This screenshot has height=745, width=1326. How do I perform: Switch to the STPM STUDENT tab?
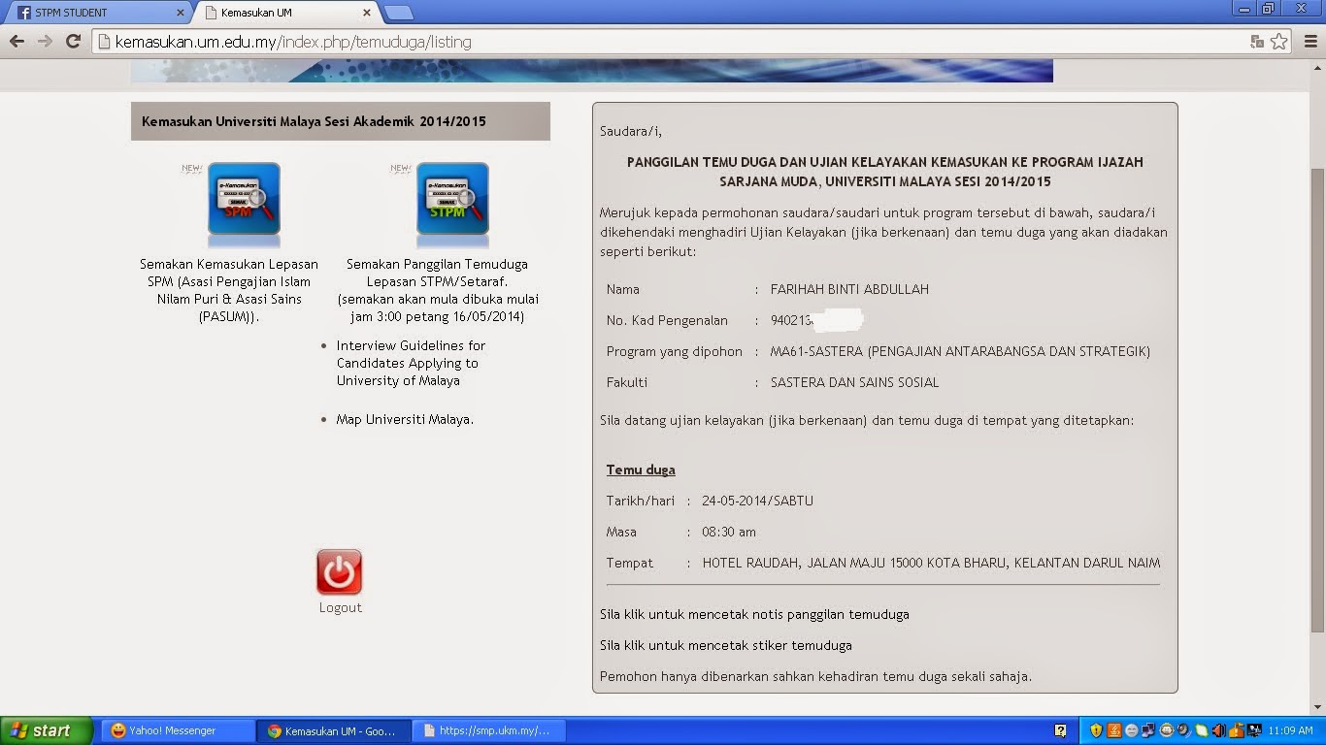[x=97, y=14]
